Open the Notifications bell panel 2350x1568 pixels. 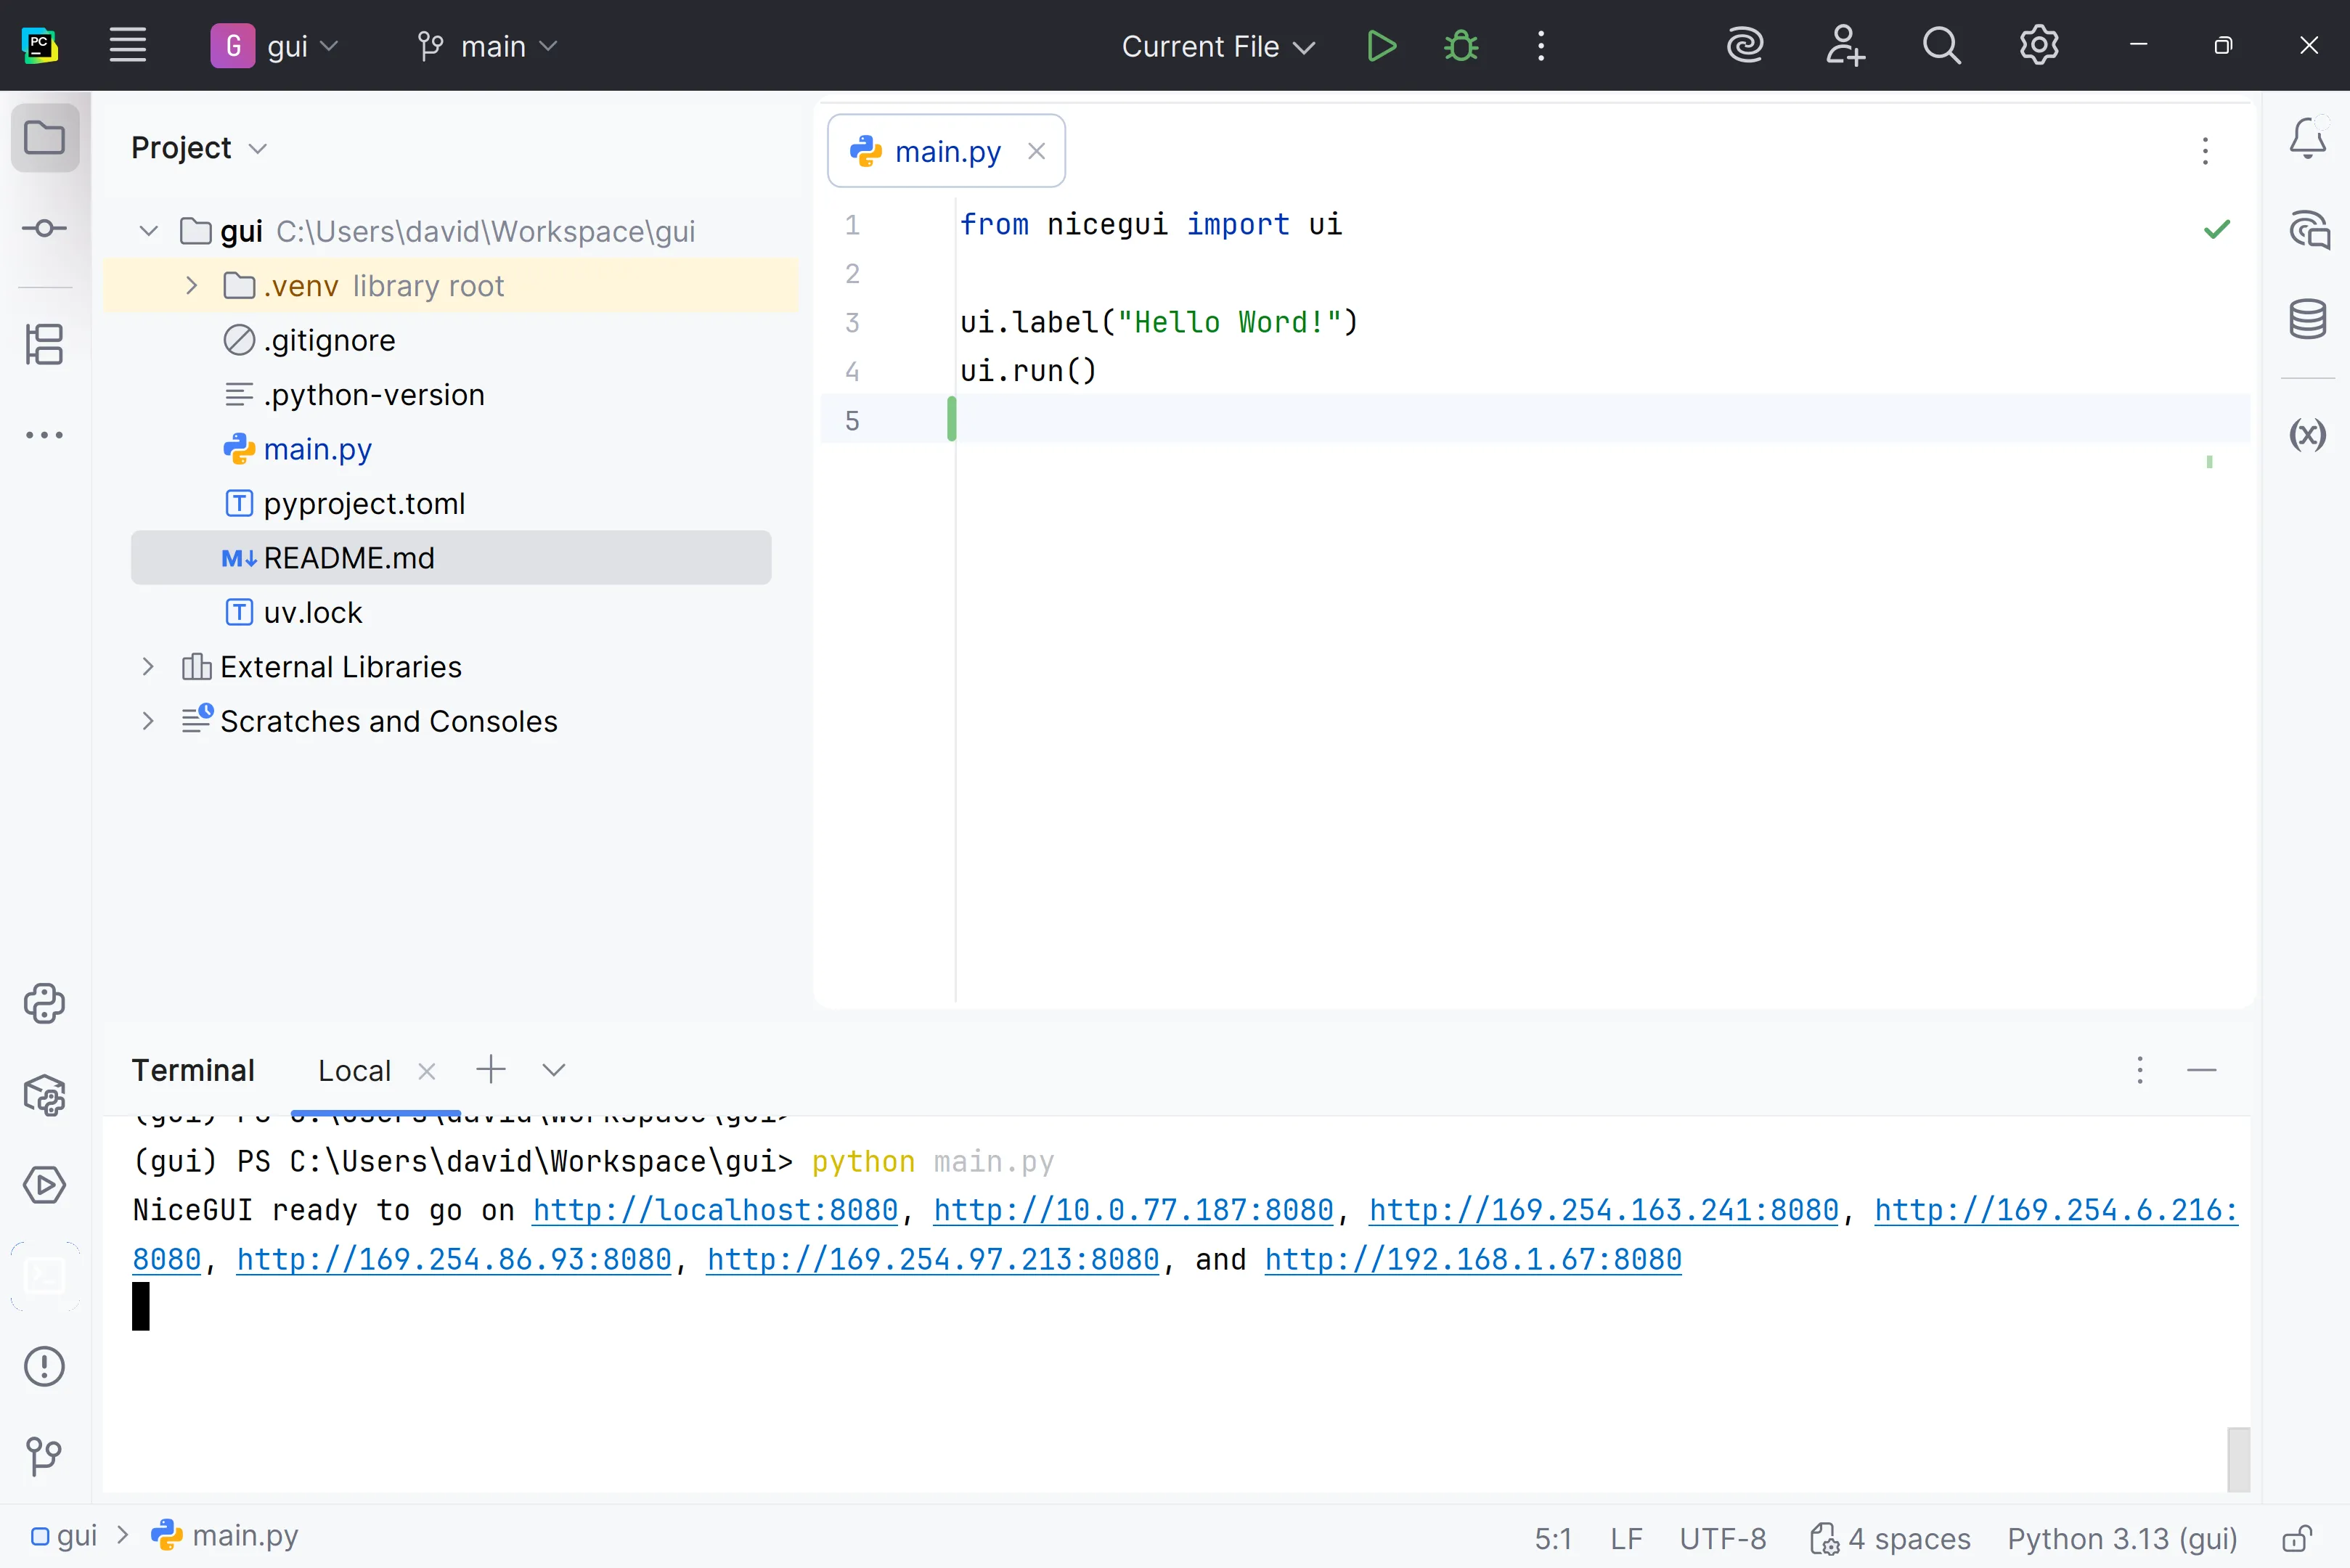click(x=2307, y=138)
